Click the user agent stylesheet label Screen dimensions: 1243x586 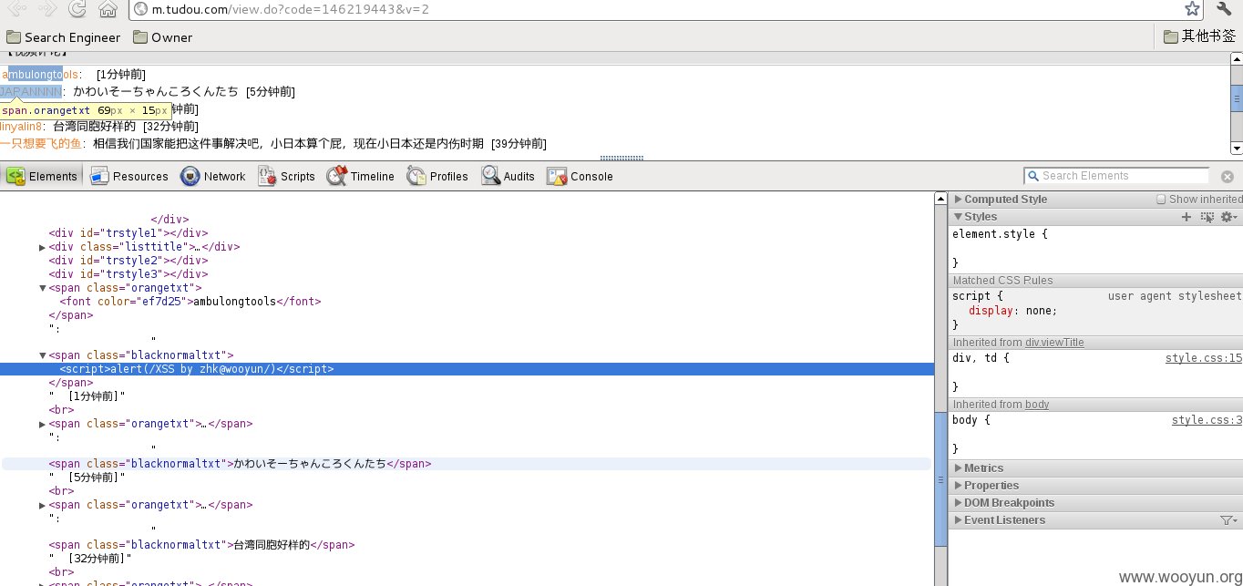1175,296
